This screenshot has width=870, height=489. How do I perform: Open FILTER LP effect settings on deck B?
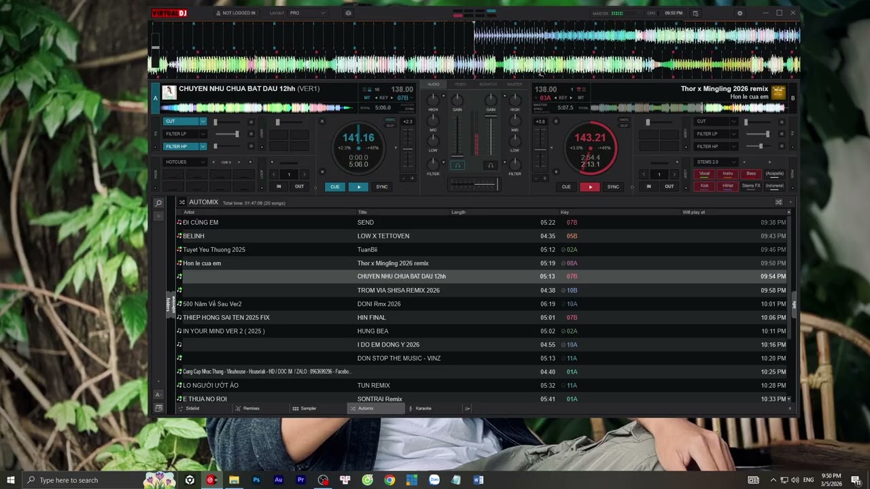point(782,134)
